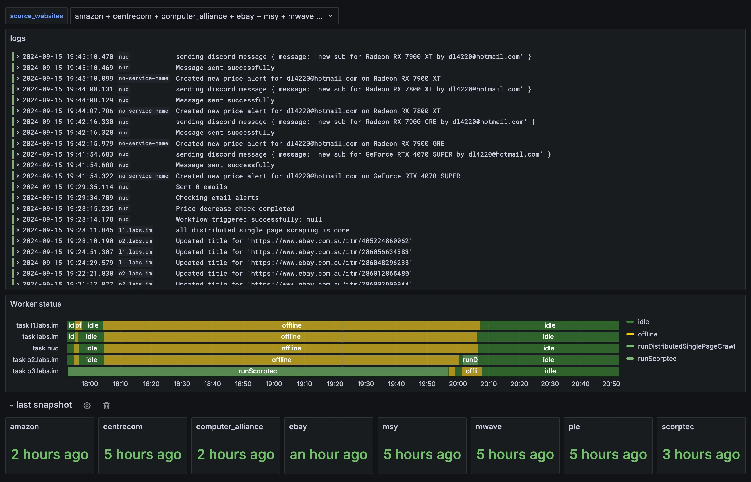Expand the 'Checking email alerts' log row
The width and height of the screenshot is (751, 482).
click(18, 197)
